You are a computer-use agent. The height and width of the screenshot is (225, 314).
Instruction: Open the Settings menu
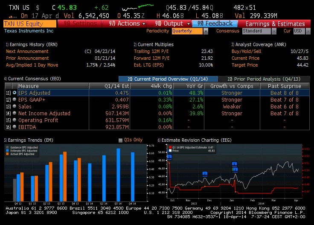pos(80,23)
